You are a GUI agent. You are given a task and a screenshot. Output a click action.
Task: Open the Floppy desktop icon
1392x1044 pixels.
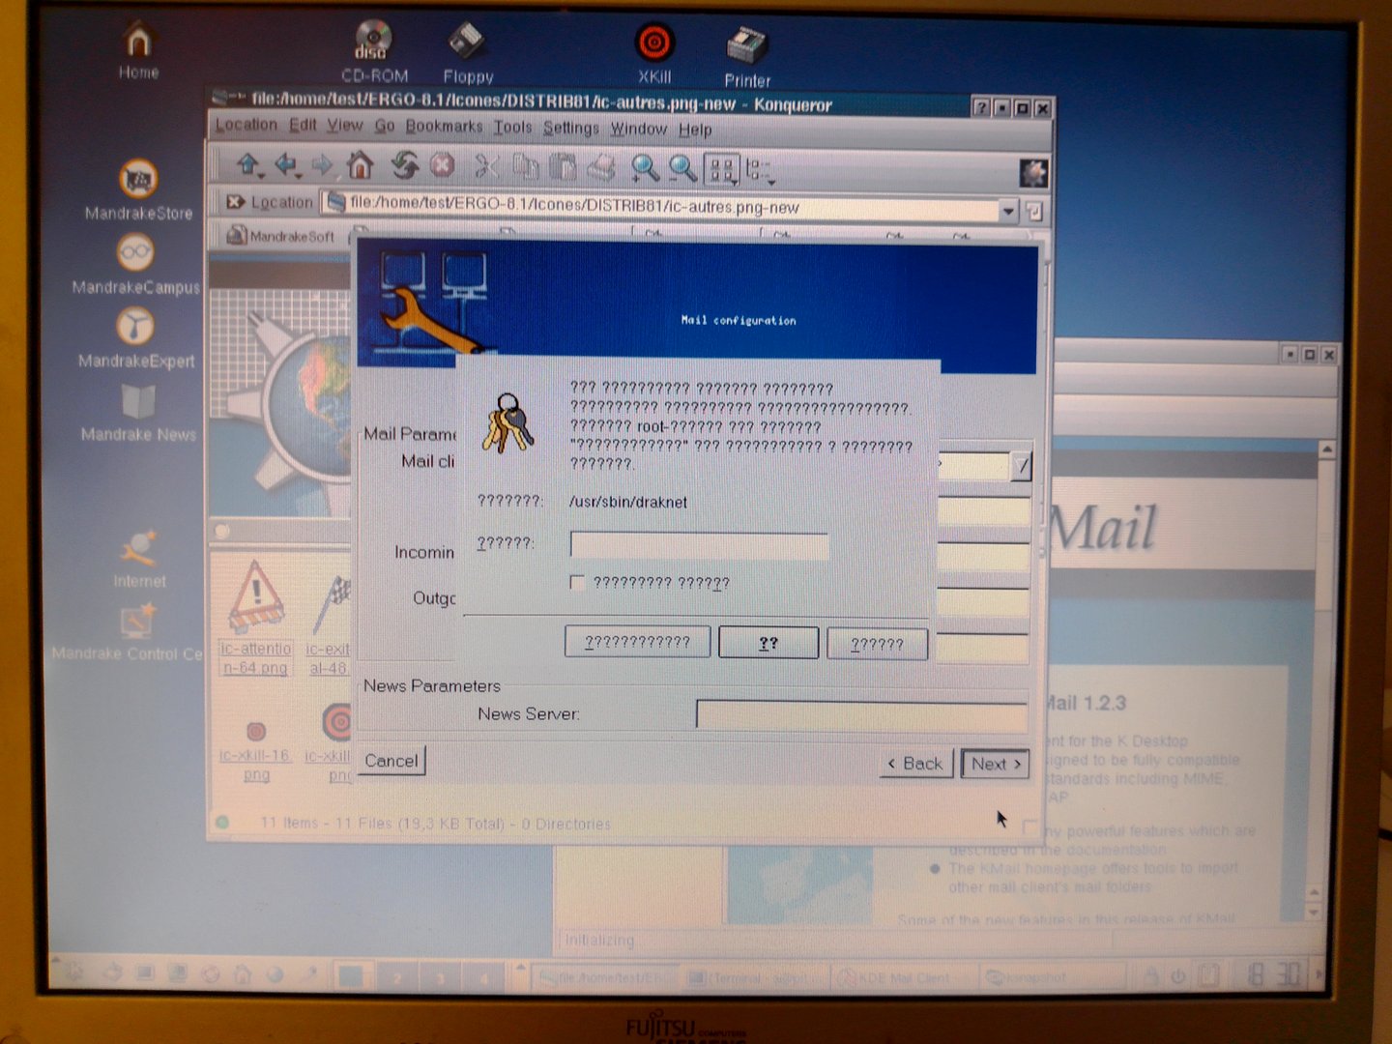pyautogui.click(x=468, y=53)
